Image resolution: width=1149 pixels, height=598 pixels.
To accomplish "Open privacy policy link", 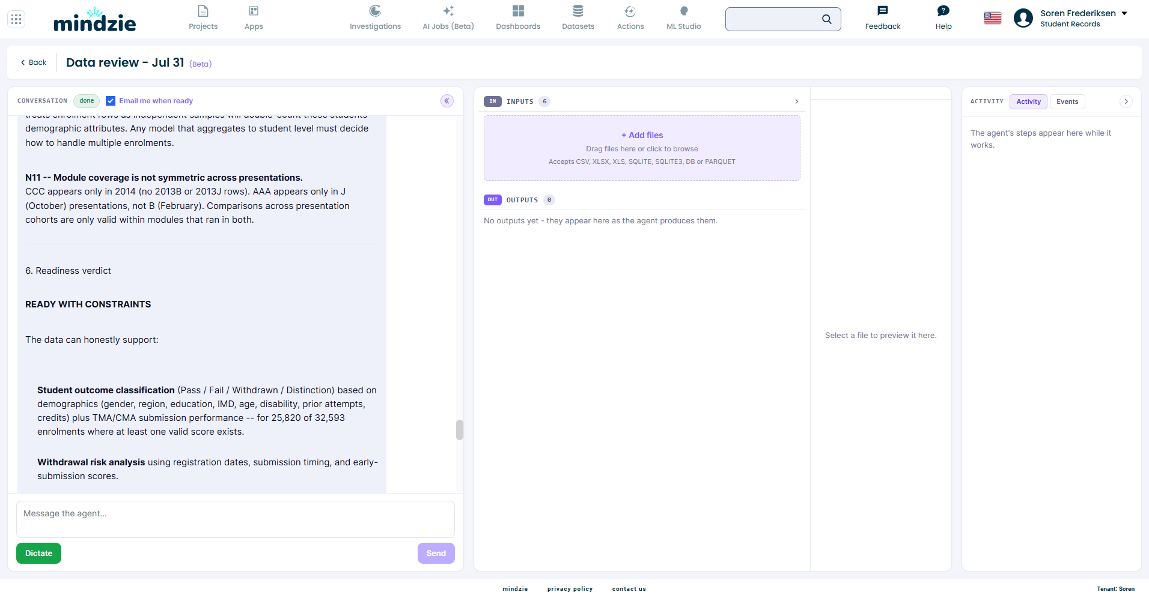I will [x=570, y=589].
